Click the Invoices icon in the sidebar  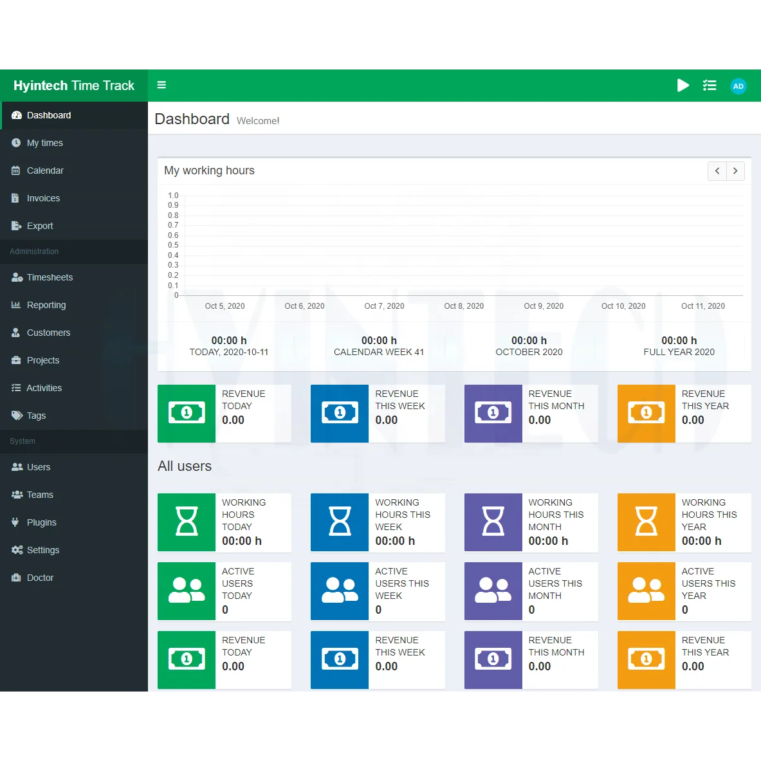17,198
